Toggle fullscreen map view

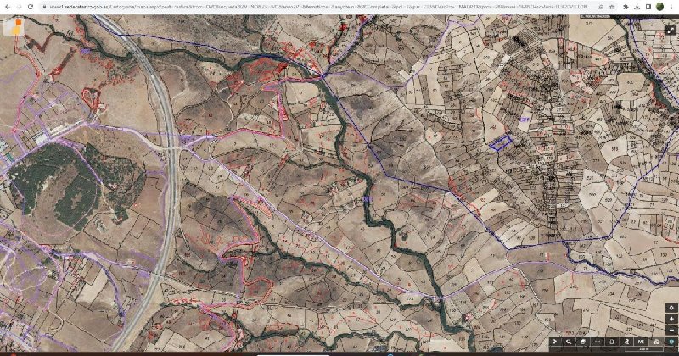coord(671,31)
